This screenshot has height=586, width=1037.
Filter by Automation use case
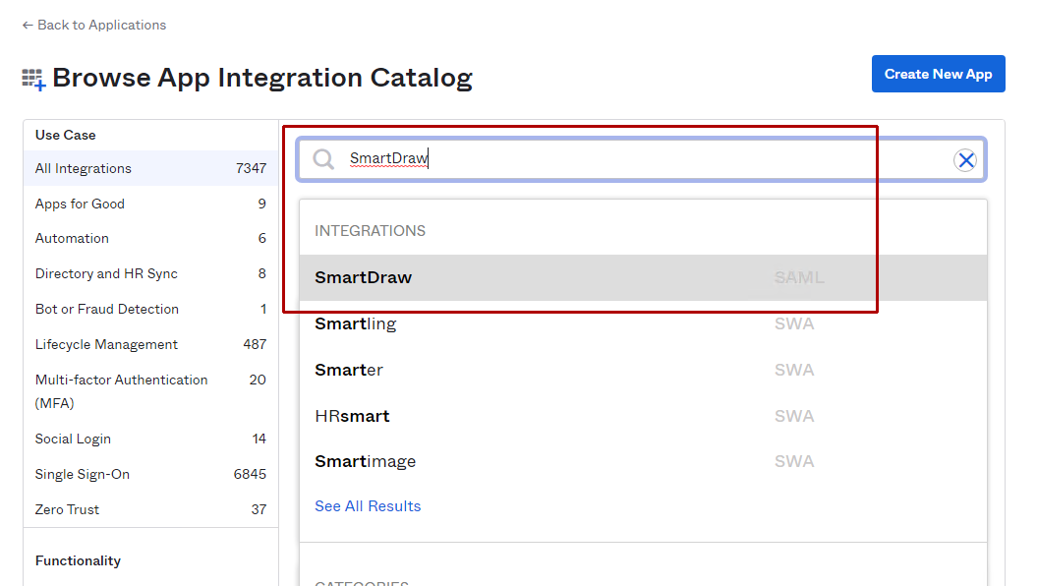coord(73,238)
